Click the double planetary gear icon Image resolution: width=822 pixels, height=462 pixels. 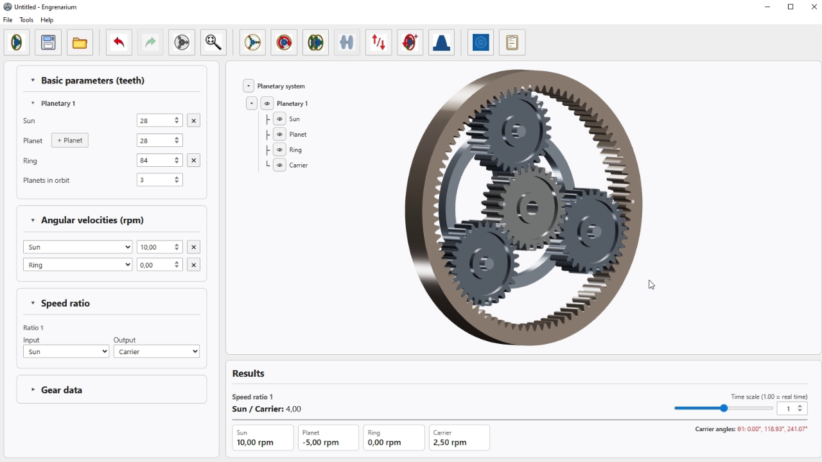(x=315, y=42)
